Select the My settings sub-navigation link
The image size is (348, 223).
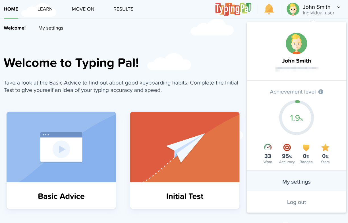point(51,28)
